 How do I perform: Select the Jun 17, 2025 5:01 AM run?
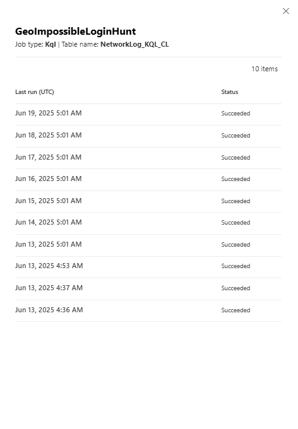coord(148,158)
